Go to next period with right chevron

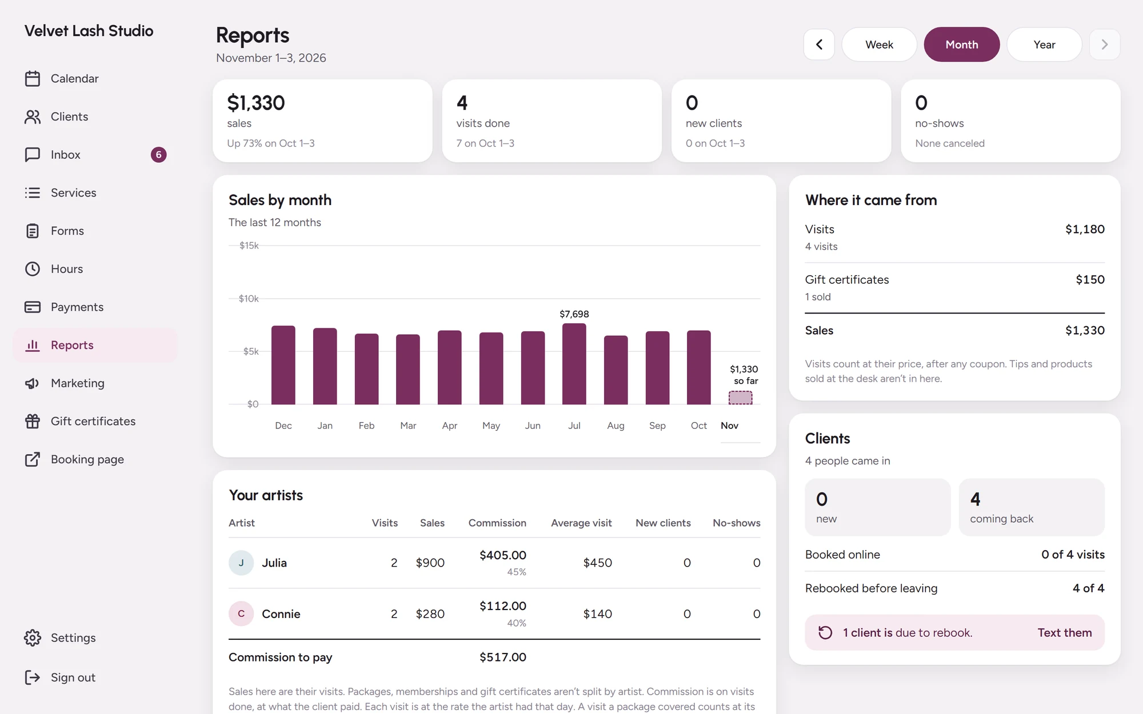(x=1104, y=45)
